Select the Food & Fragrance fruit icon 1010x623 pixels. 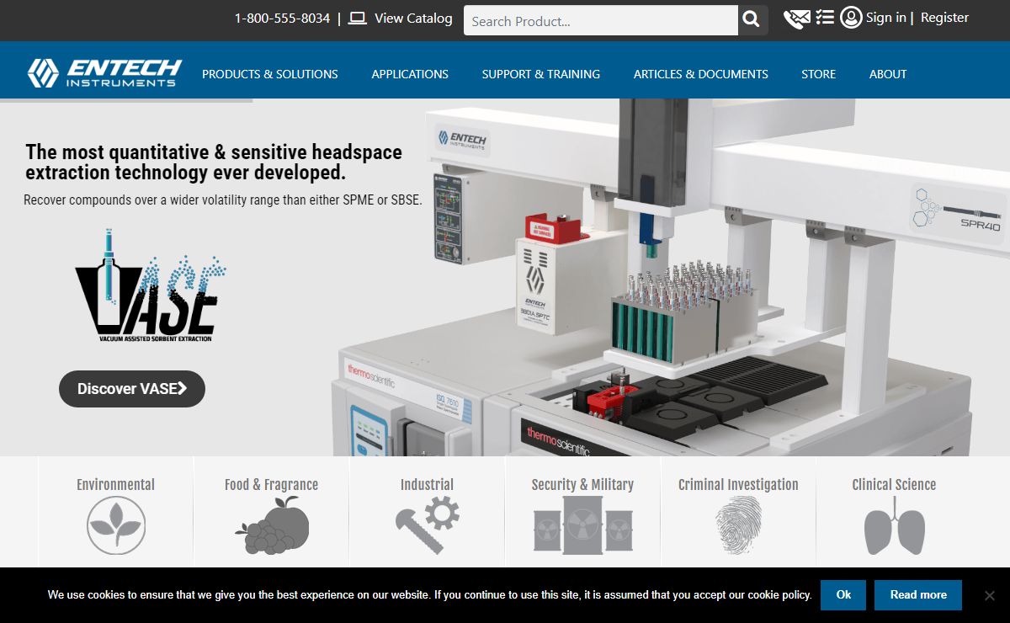[x=272, y=525]
